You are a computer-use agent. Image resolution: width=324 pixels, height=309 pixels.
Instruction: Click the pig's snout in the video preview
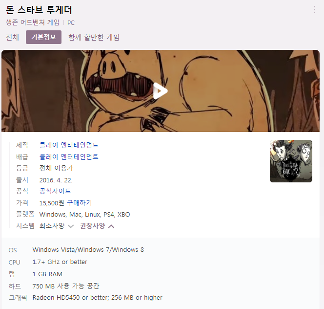pos(109,66)
